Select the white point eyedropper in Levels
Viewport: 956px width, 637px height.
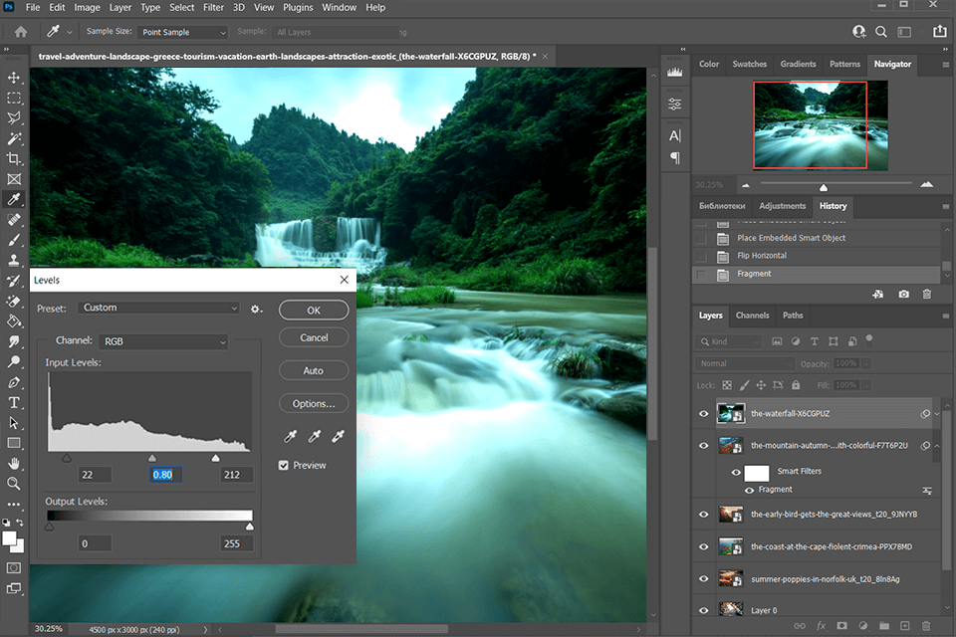[338, 436]
